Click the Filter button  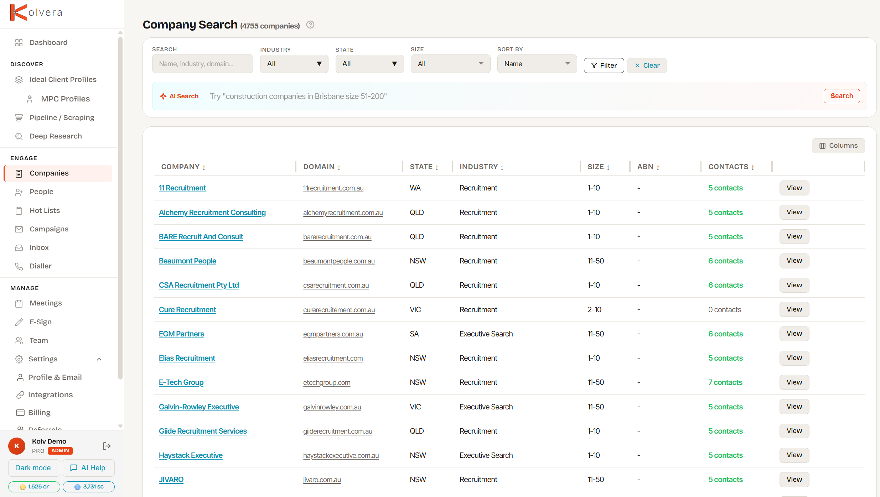[604, 66]
